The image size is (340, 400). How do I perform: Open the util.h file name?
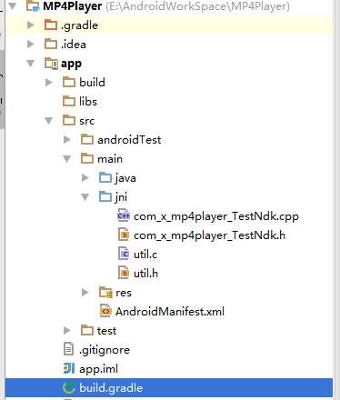click(145, 274)
